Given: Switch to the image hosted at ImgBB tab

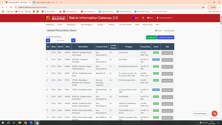Looking at the screenshot, I should coord(45,2).
